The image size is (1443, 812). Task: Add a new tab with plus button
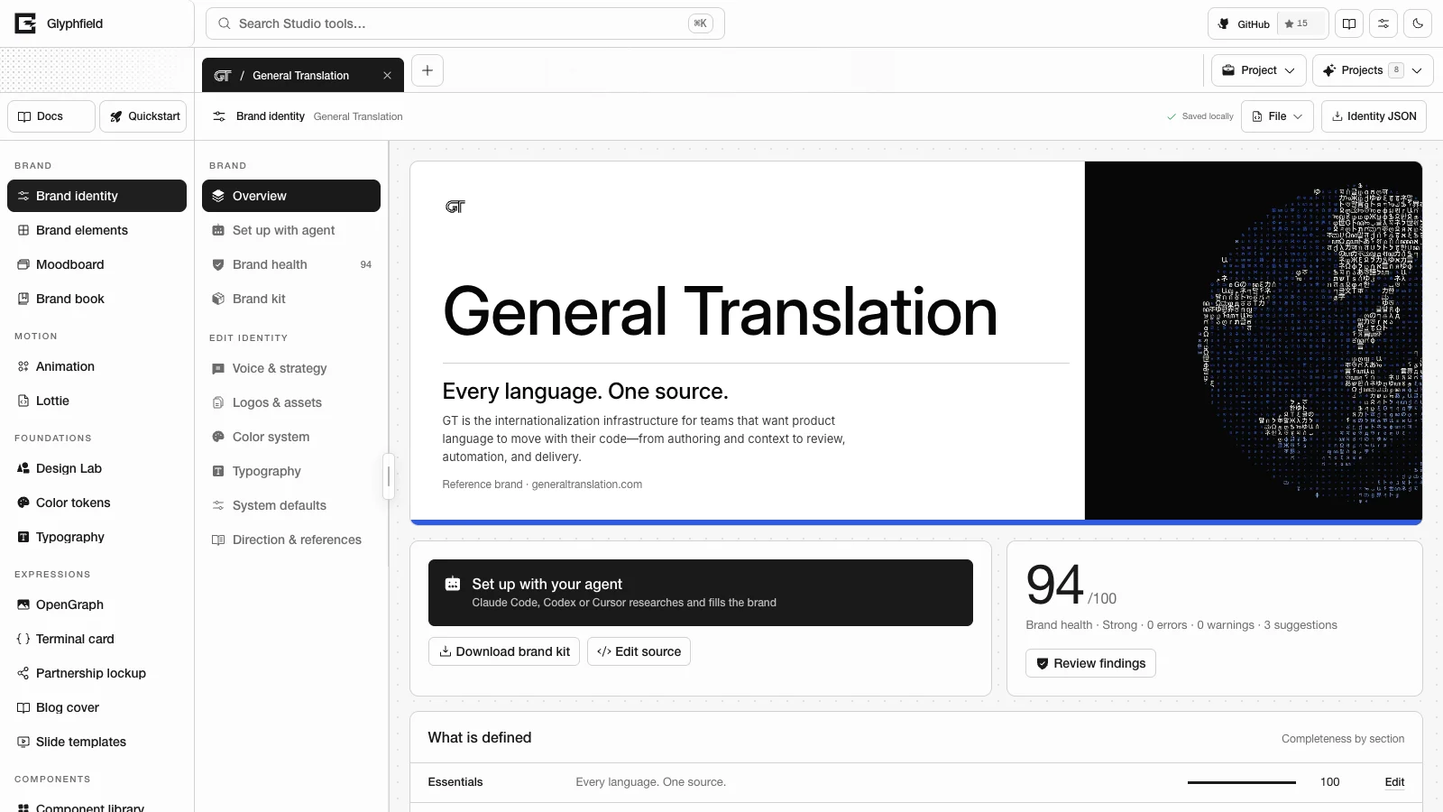(x=427, y=70)
